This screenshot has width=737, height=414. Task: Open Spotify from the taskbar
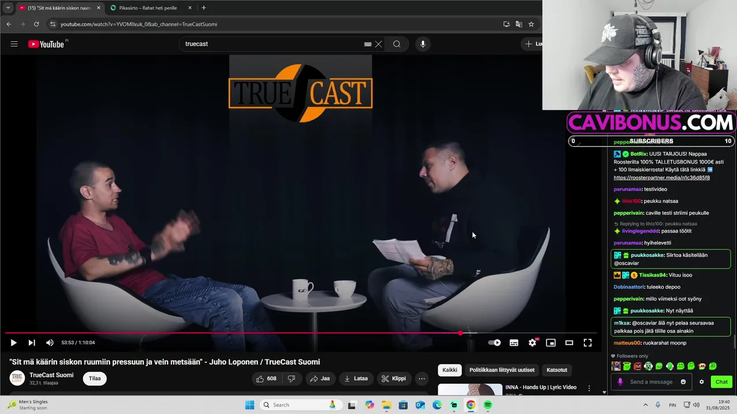tap(488, 405)
